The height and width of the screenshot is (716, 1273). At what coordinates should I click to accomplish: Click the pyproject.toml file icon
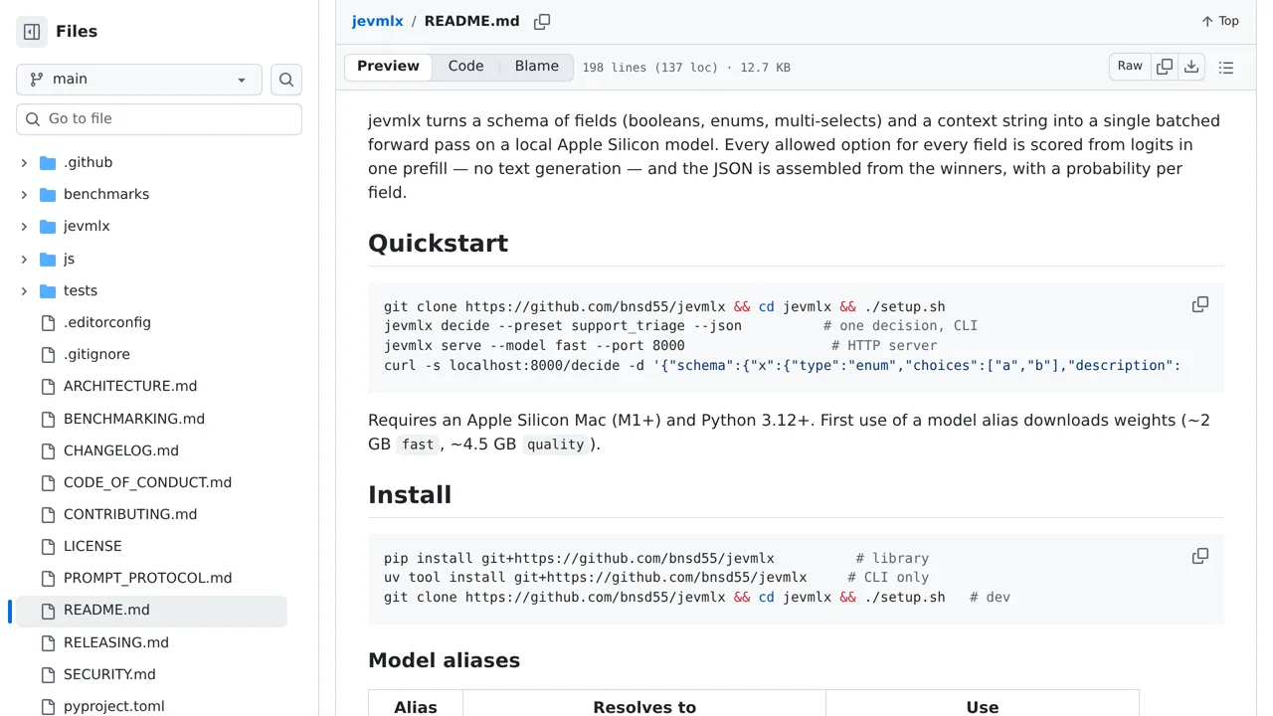point(48,706)
